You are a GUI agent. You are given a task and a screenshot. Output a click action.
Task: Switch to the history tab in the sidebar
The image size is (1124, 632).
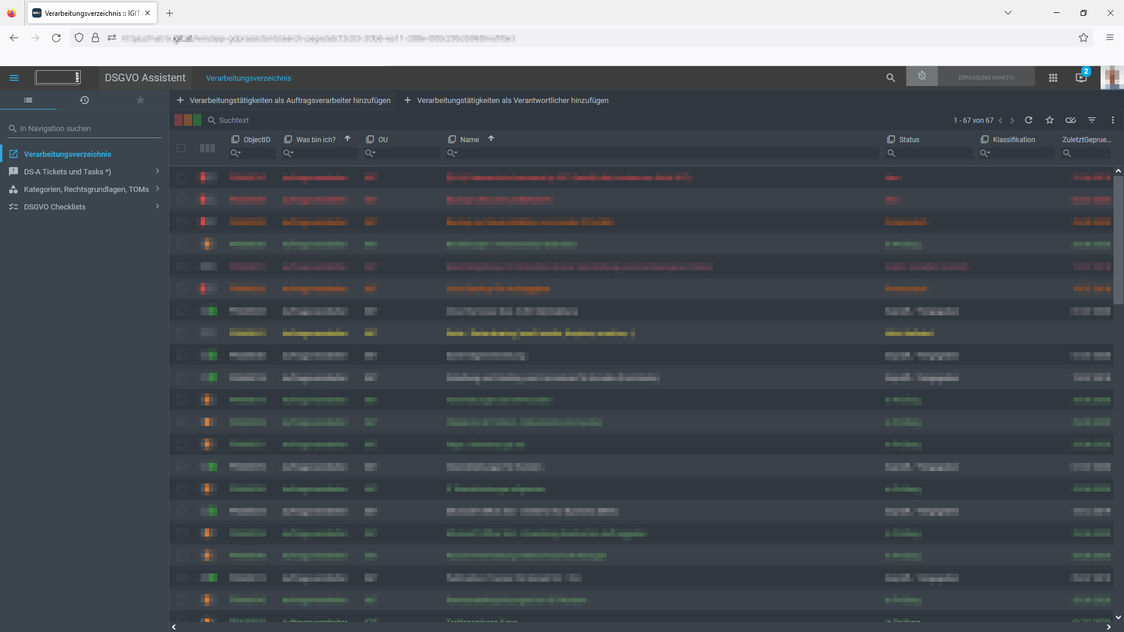point(84,100)
